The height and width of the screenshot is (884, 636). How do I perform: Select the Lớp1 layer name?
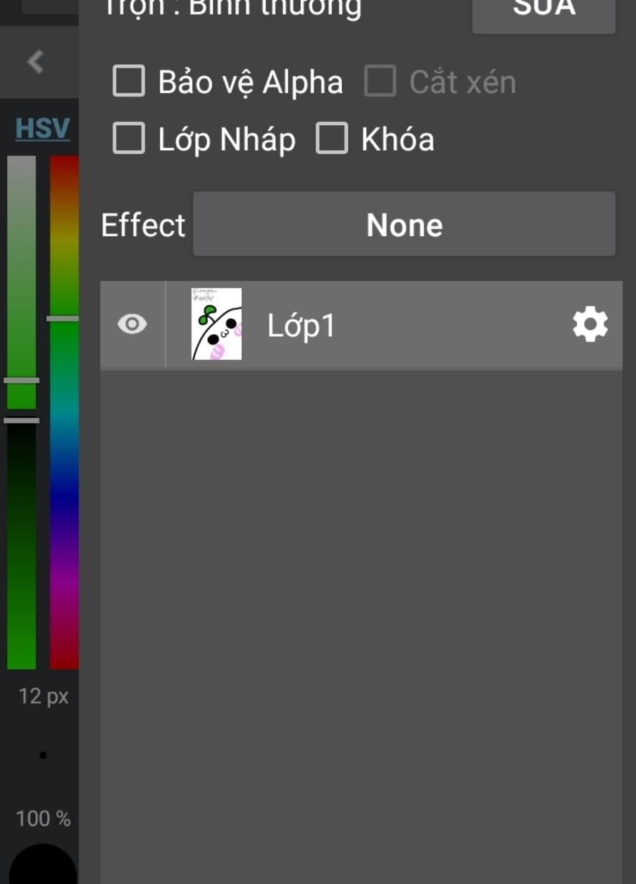pyautogui.click(x=301, y=325)
